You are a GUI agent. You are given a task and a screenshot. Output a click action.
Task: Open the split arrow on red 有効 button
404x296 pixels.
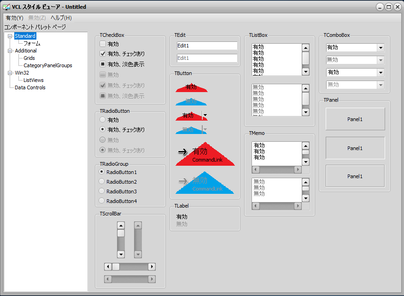[205, 115]
